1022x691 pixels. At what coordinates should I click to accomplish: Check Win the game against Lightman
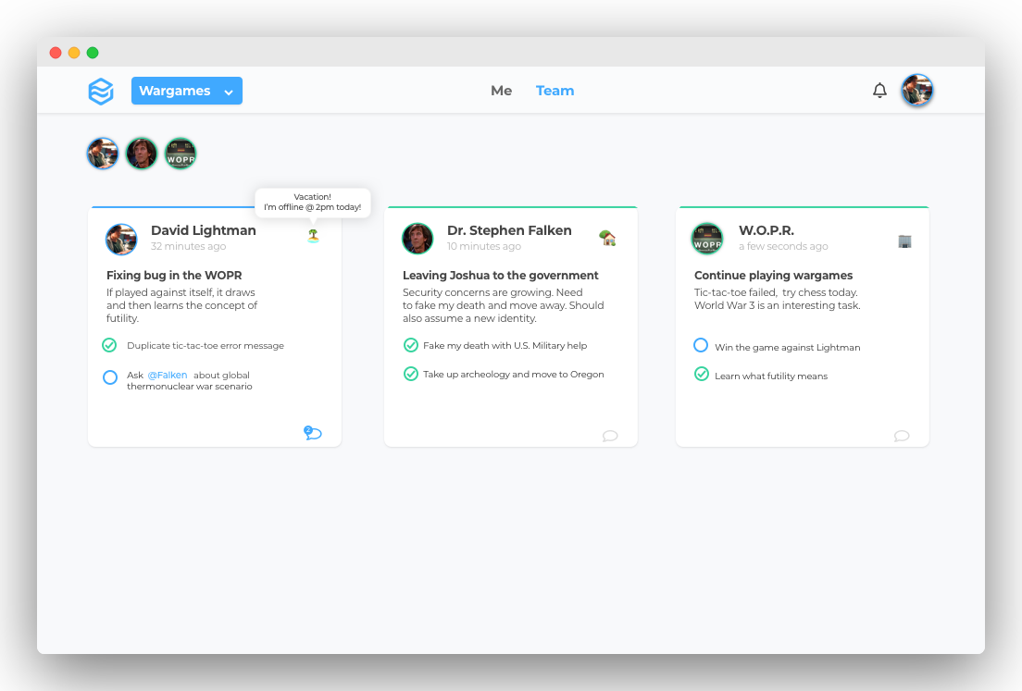point(701,345)
